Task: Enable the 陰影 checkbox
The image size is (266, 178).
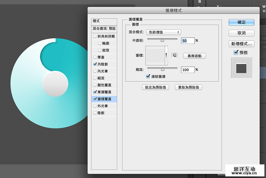Action: pyautogui.click(x=95, y=113)
